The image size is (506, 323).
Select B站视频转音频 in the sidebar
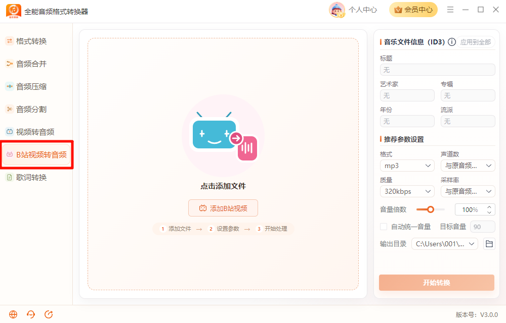[37, 155]
